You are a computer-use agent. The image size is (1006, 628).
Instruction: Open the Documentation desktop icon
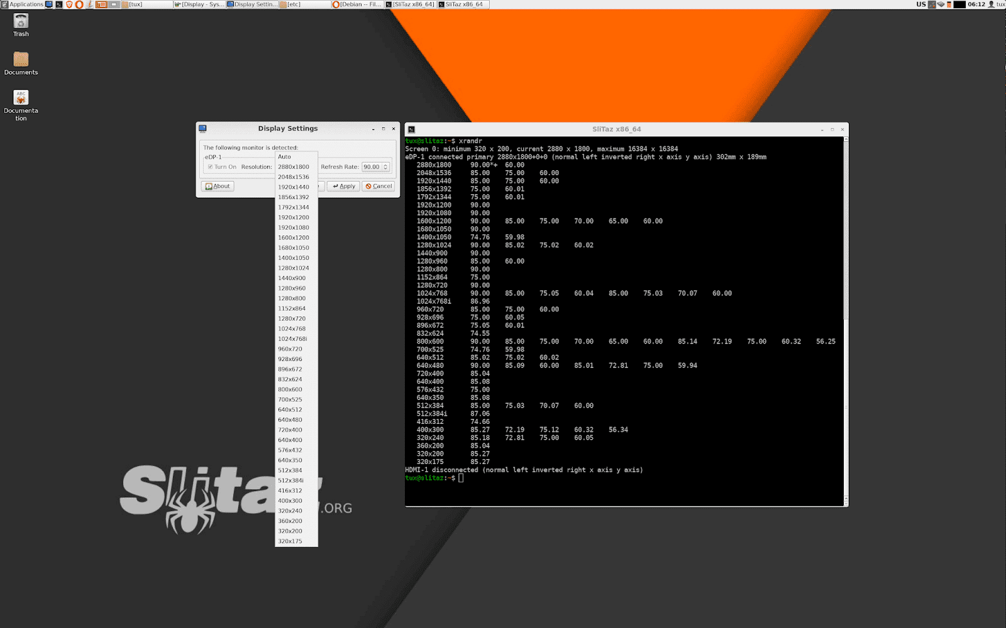pyautogui.click(x=21, y=105)
